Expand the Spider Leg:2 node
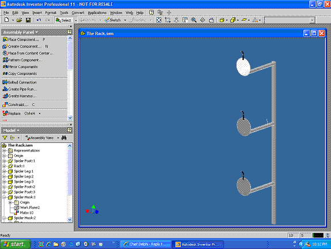The height and width of the screenshot is (249, 331). (4, 176)
